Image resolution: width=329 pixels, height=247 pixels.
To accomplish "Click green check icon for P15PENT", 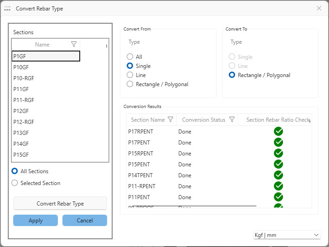I will [278, 164].
